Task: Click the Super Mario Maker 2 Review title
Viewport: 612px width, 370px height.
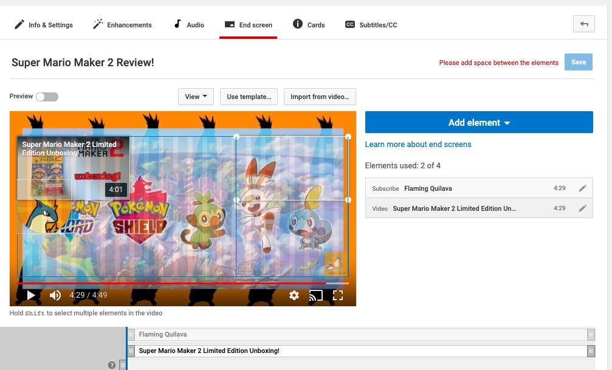Action: coord(83,63)
